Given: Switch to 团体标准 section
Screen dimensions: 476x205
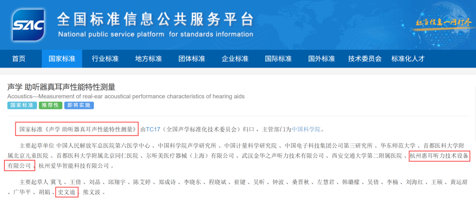Looking at the screenshot, I should tap(191, 59).
